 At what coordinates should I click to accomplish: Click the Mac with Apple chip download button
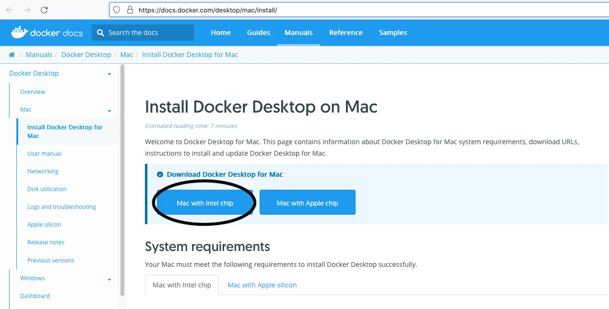pyautogui.click(x=307, y=202)
